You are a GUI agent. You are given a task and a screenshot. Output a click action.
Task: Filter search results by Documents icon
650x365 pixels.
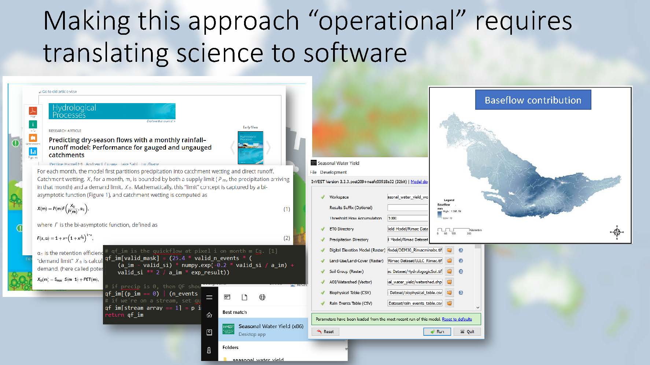tap(244, 297)
